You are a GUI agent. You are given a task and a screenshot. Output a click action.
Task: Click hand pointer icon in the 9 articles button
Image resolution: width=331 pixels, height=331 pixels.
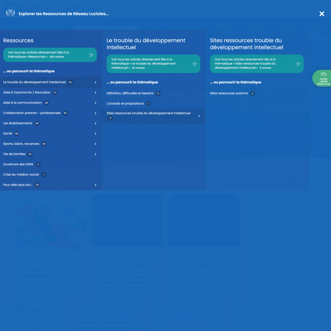298,64
